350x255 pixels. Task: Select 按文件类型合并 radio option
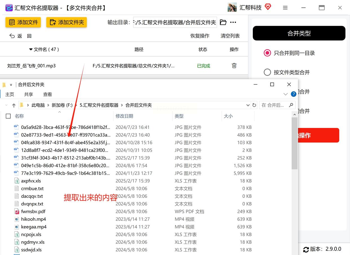(267, 72)
